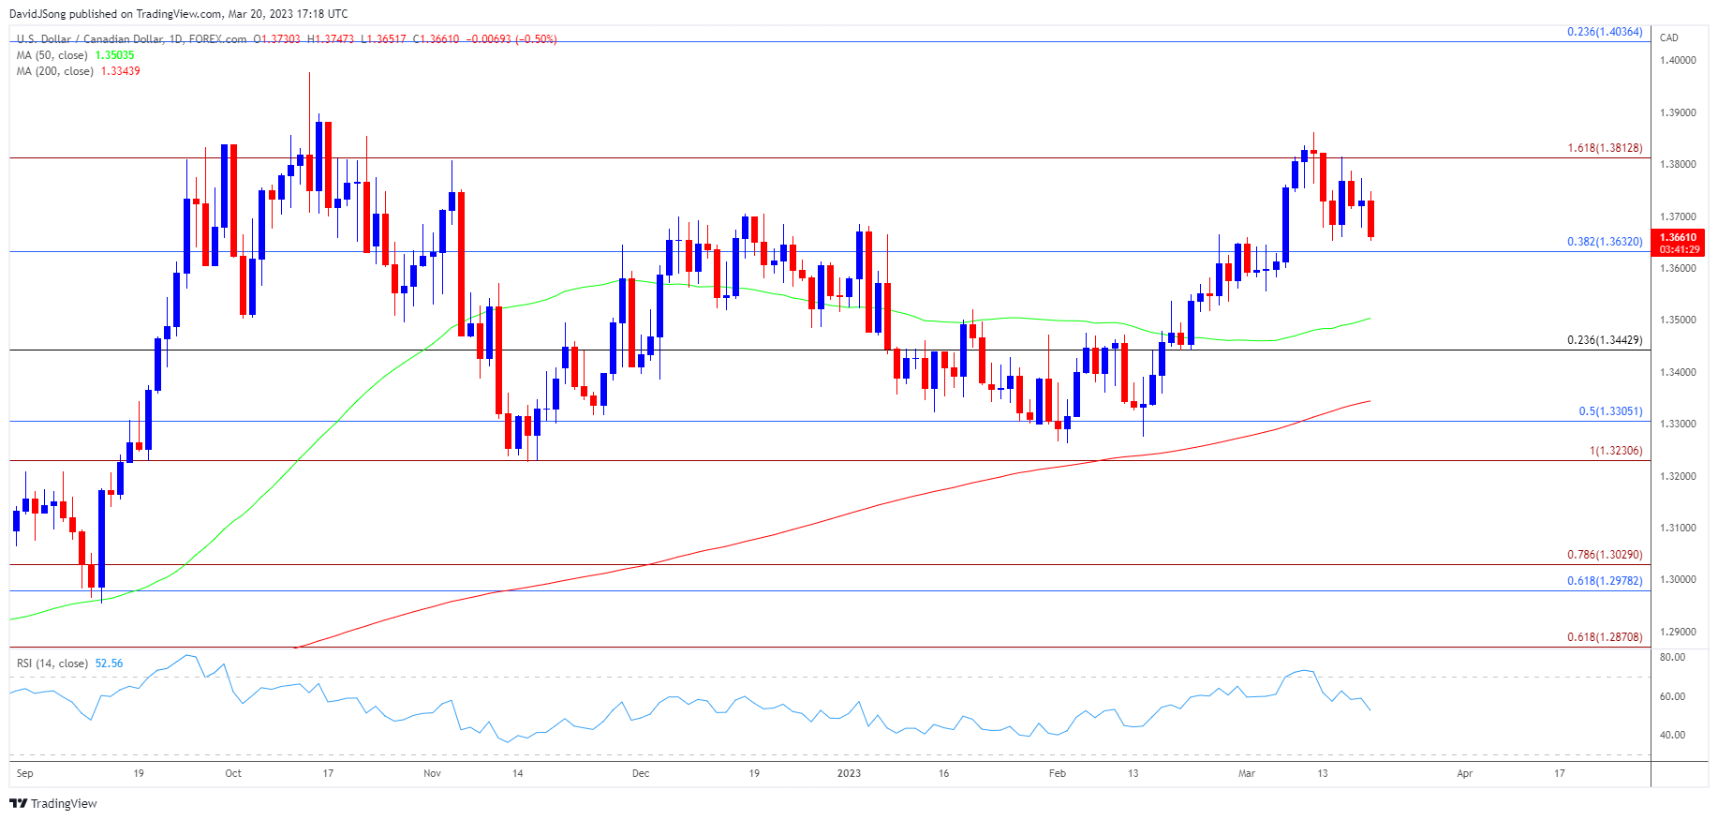Image resolution: width=1718 pixels, height=820 pixels.
Task: Click the 1(1.32306) Fibonacci level label
Action: point(1616,451)
